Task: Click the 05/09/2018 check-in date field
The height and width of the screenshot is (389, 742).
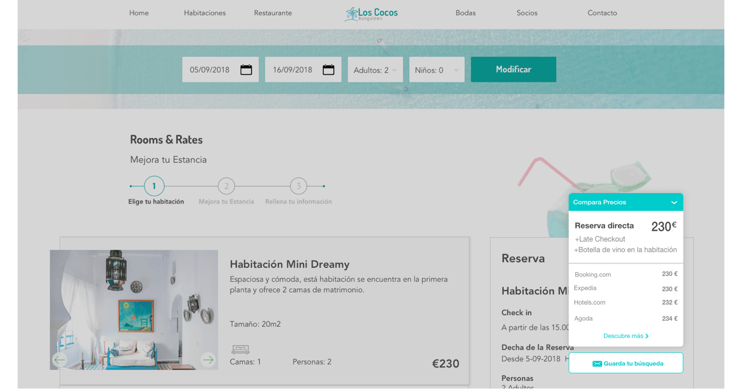Action: (x=210, y=70)
